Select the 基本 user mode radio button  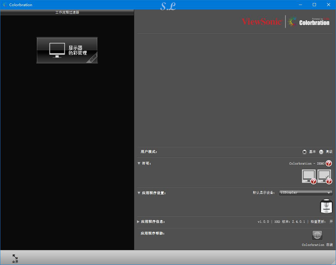click(304, 152)
